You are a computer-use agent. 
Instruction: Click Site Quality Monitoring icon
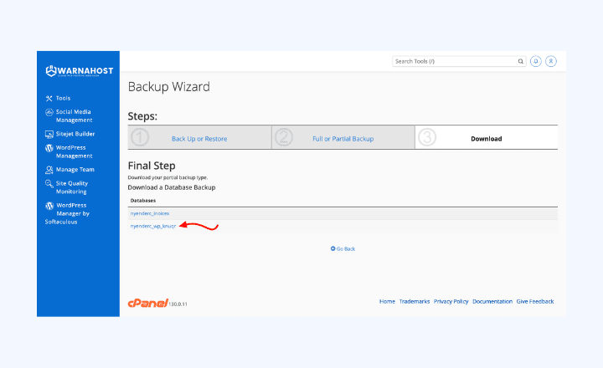49,184
